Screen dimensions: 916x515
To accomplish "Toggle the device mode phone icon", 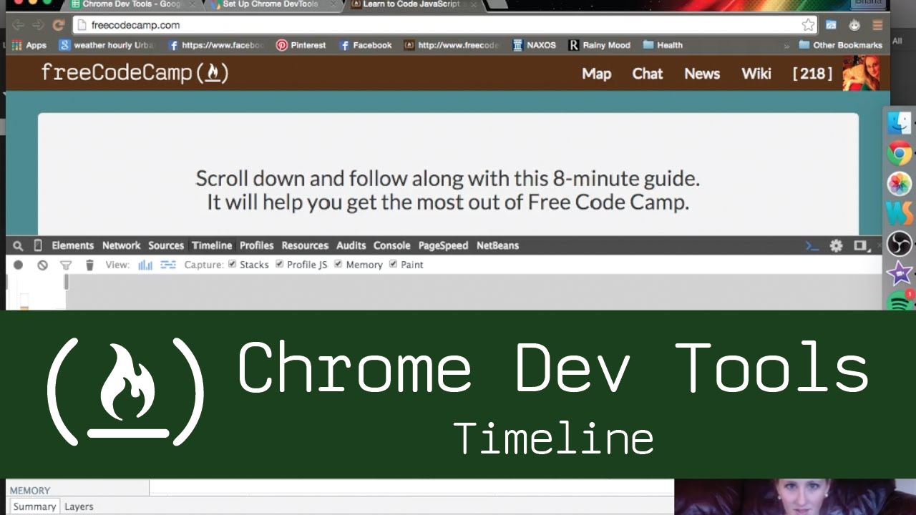I will tap(38, 245).
